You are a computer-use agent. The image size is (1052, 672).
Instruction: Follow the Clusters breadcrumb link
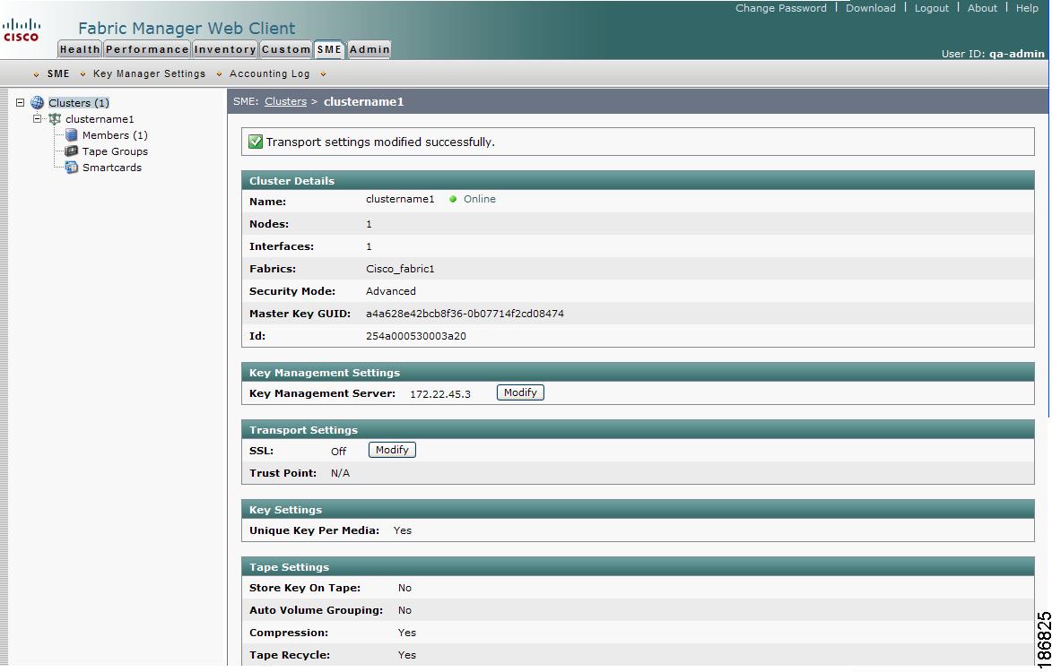285,102
